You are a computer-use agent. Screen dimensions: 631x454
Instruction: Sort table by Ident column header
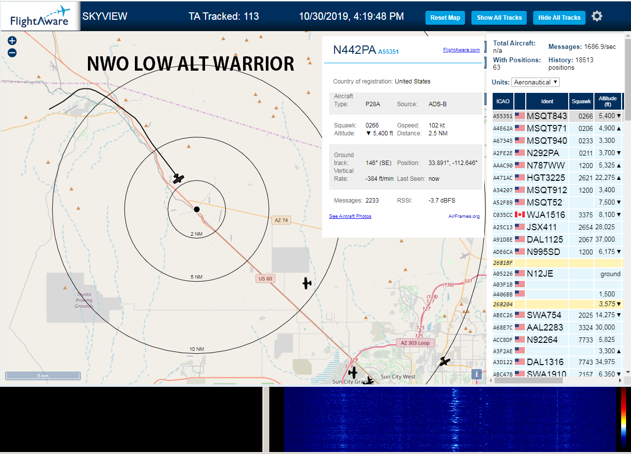point(547,101)
